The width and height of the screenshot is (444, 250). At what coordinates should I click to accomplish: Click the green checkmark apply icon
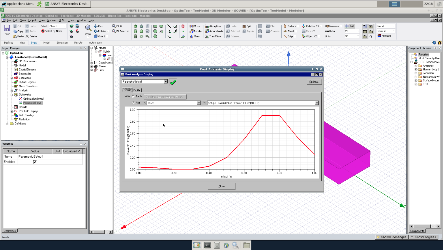pos(173,82)
